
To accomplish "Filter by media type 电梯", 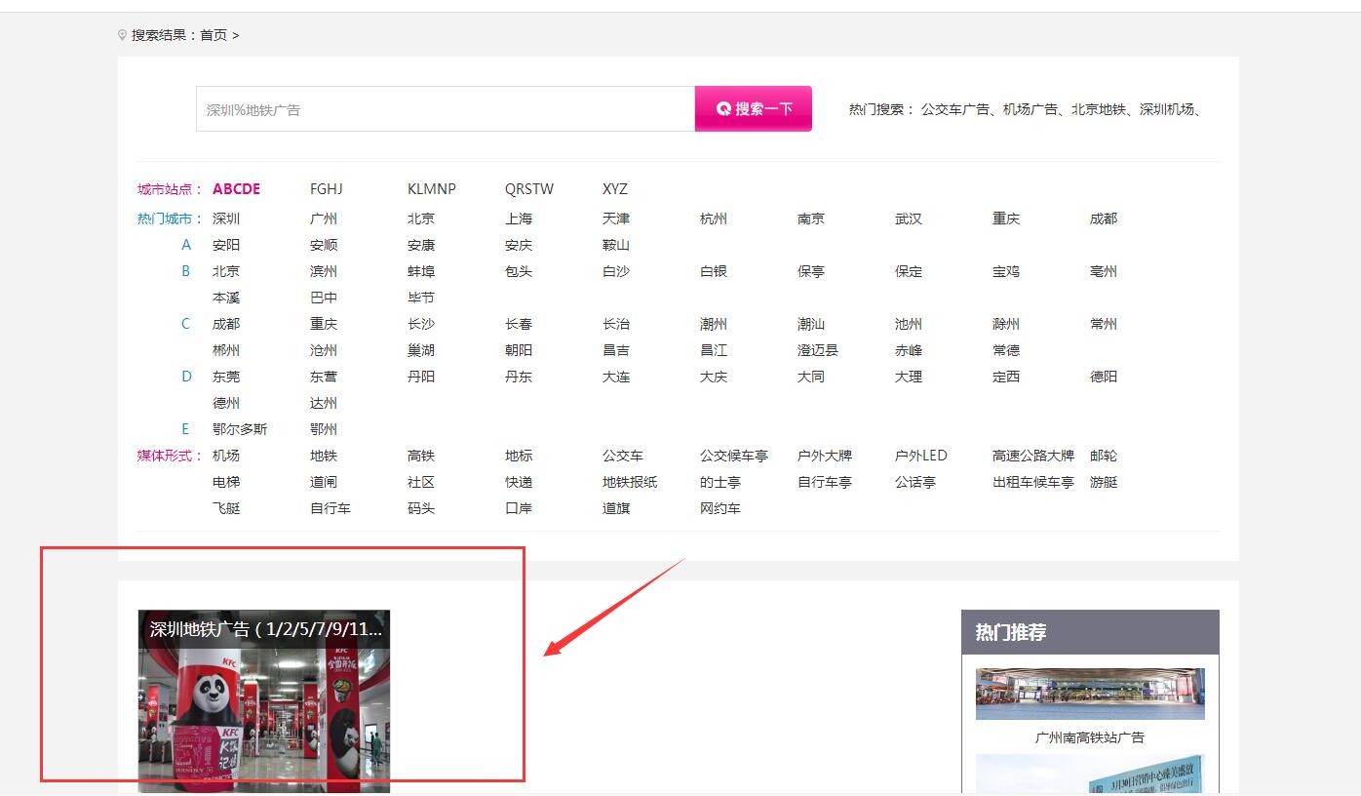I will pyautogui.click(x=226, y=482).
